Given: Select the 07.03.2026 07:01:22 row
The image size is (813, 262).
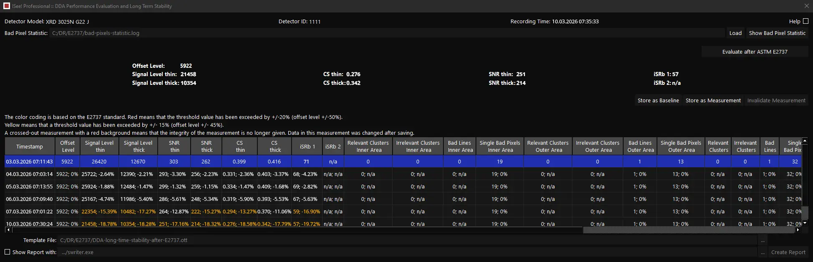Looking at the screenshot, I should pos(403,211).
